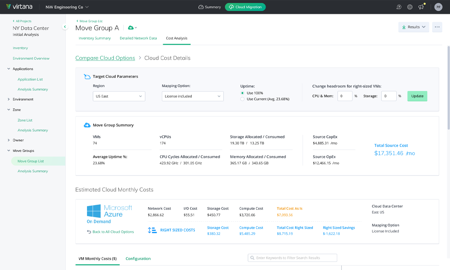Click the Virtana logo

[x=19, y=7]
